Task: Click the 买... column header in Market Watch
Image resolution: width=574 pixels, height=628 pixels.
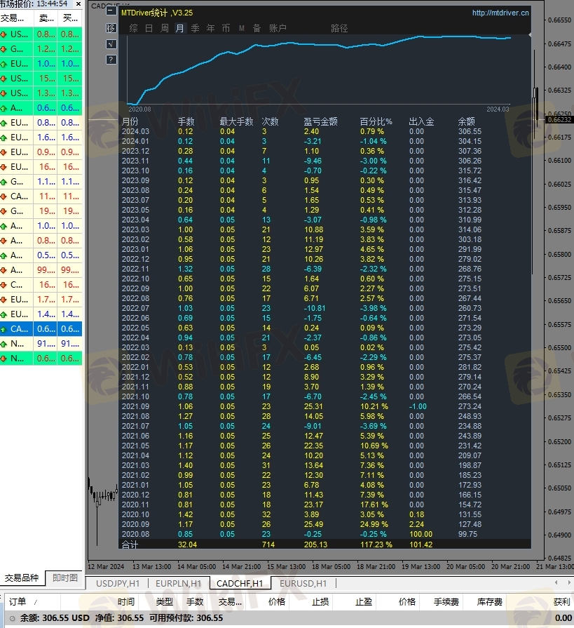Action: (70, 18)
